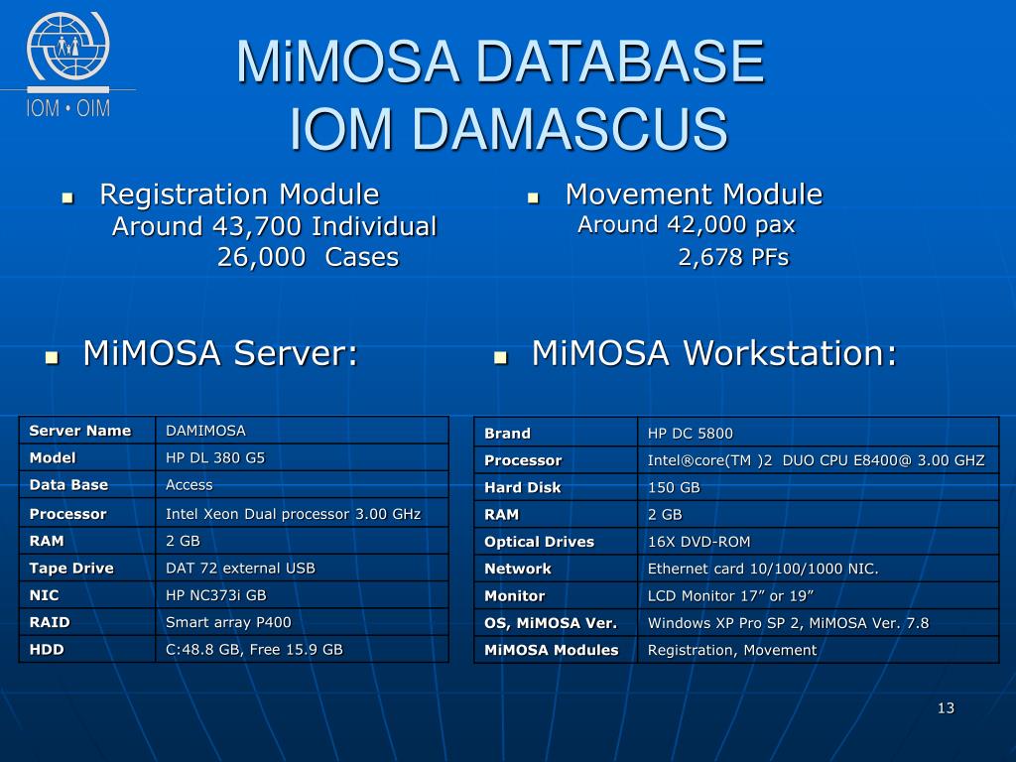Click the server table Processor label
1016x762 pixels.
click(87, 513)
